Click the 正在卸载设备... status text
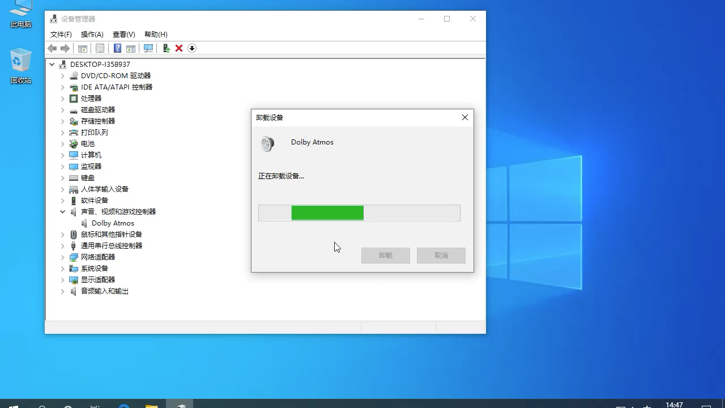This screenshot has height=408, width=725. (x=281, y=176)
